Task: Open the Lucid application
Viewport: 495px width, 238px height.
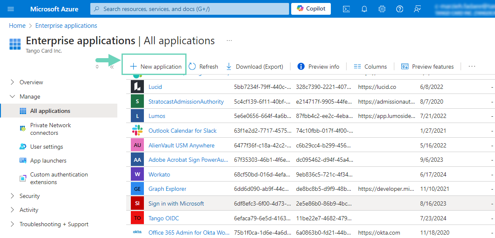Action: point(155,87)
